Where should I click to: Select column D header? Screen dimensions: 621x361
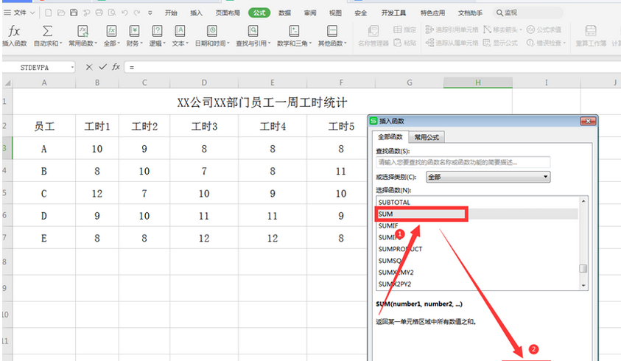point(204,83)
